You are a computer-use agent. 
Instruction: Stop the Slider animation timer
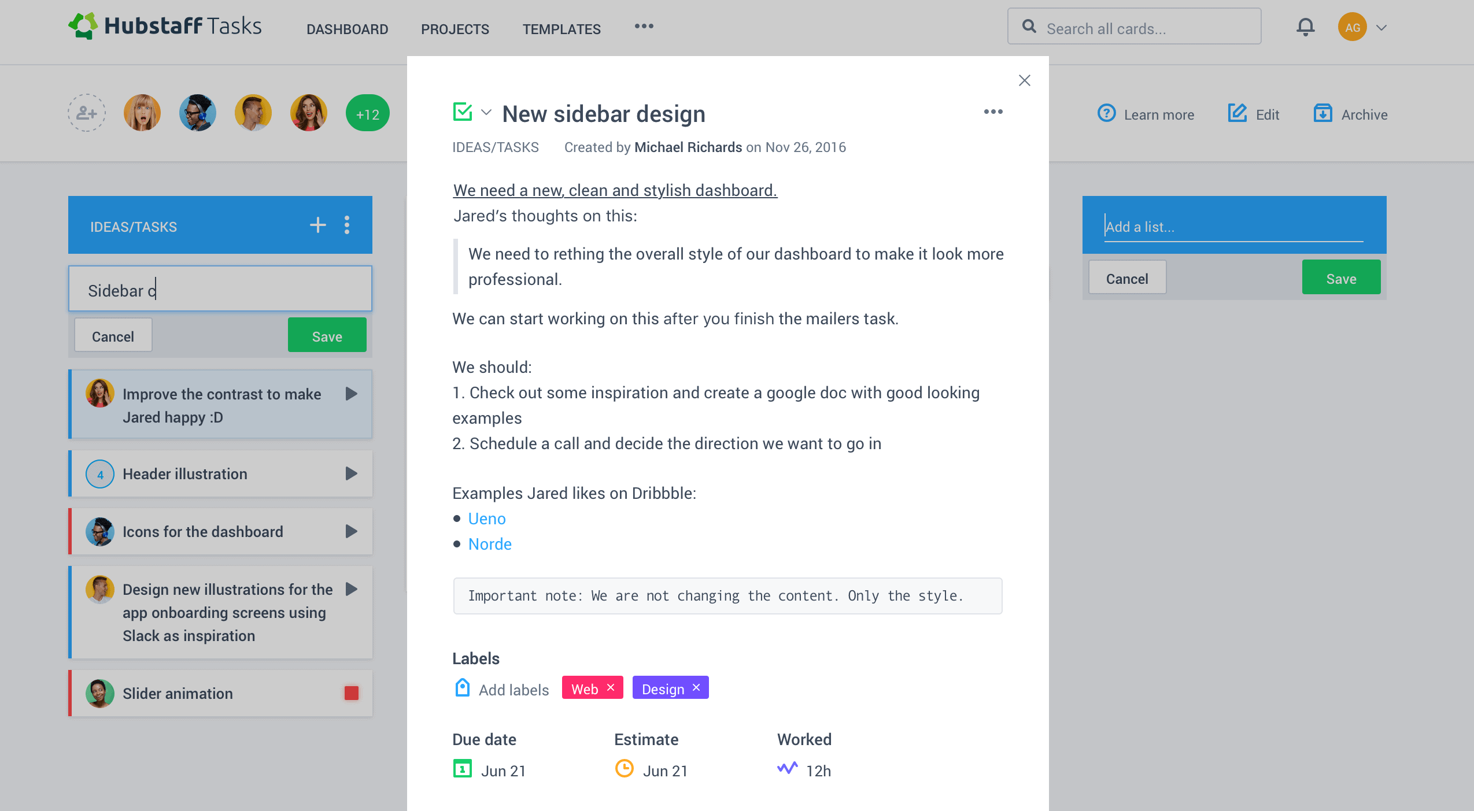351,693
